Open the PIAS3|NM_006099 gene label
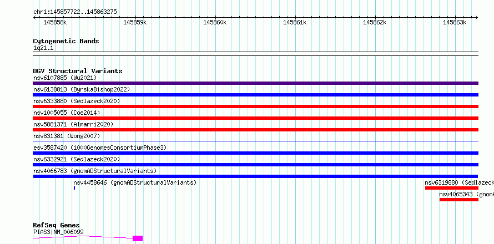 click(x=58, y=232)
